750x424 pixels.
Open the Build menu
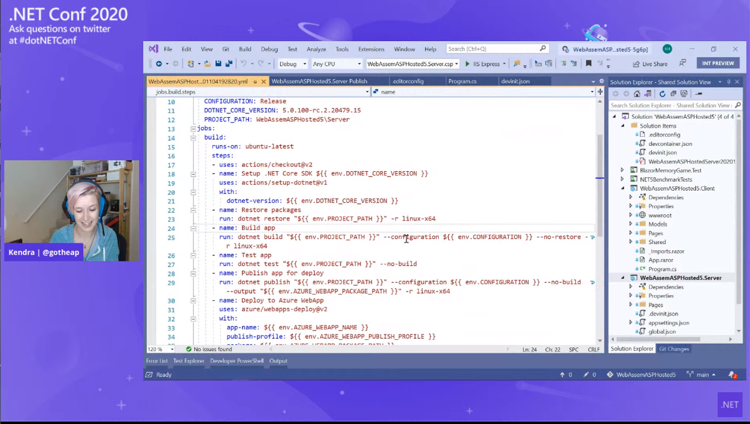pos(245,49)
